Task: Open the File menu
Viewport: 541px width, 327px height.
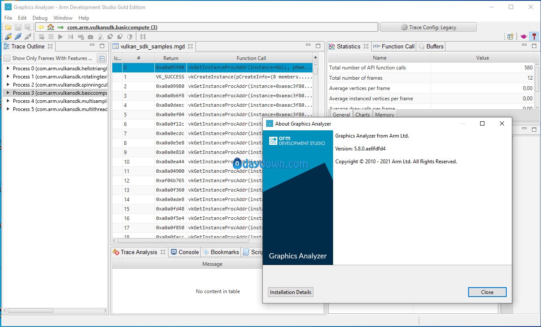Action: tap(8, 18)
